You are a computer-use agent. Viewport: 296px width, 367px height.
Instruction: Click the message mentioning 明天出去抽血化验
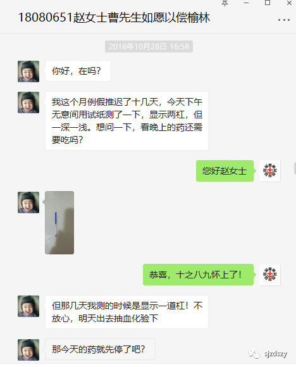[x=126, y=312]
